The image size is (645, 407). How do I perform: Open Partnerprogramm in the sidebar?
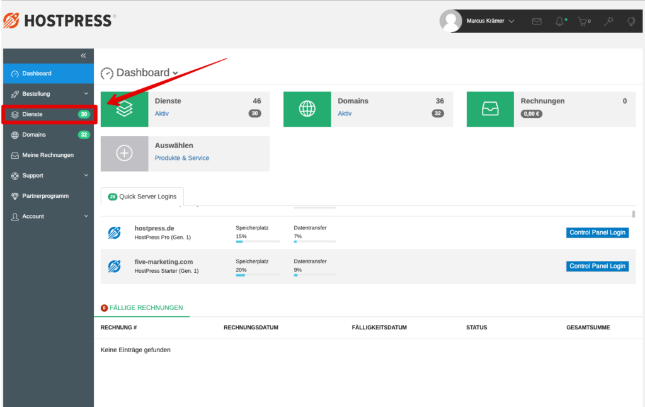49,196
